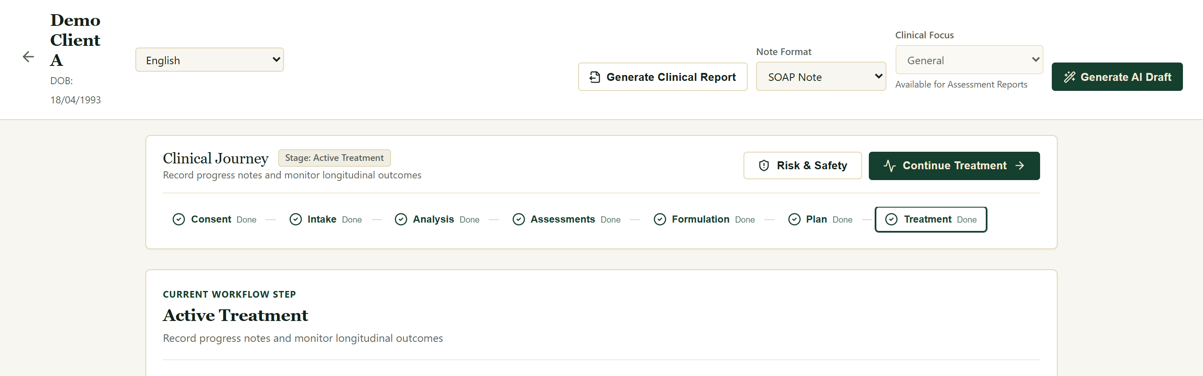Viewport: 1203px width, 376px height.
Task: Select the Assessments journey step
Action: pos(566,219)
